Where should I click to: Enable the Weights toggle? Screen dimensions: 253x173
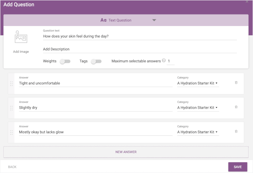click(x=65, y=61)
